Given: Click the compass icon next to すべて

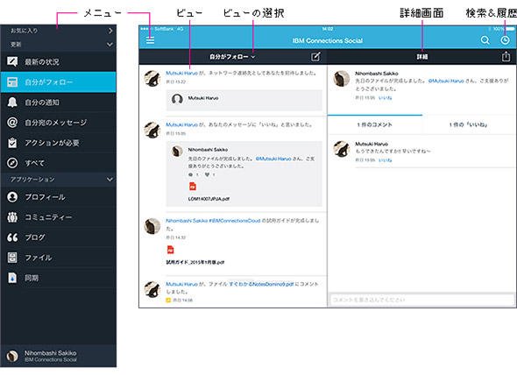Looking at the screenshot, I should (12, 163).
